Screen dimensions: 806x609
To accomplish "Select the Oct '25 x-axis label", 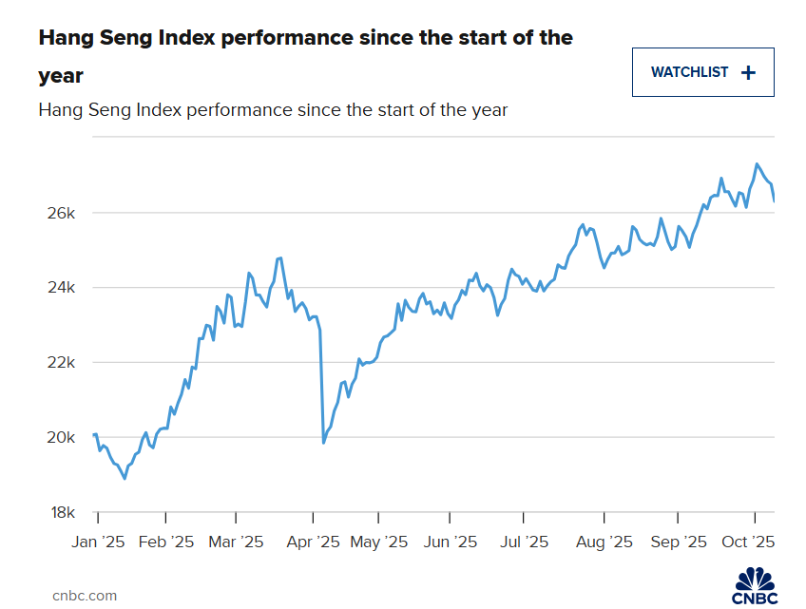I will coord(751,542).
